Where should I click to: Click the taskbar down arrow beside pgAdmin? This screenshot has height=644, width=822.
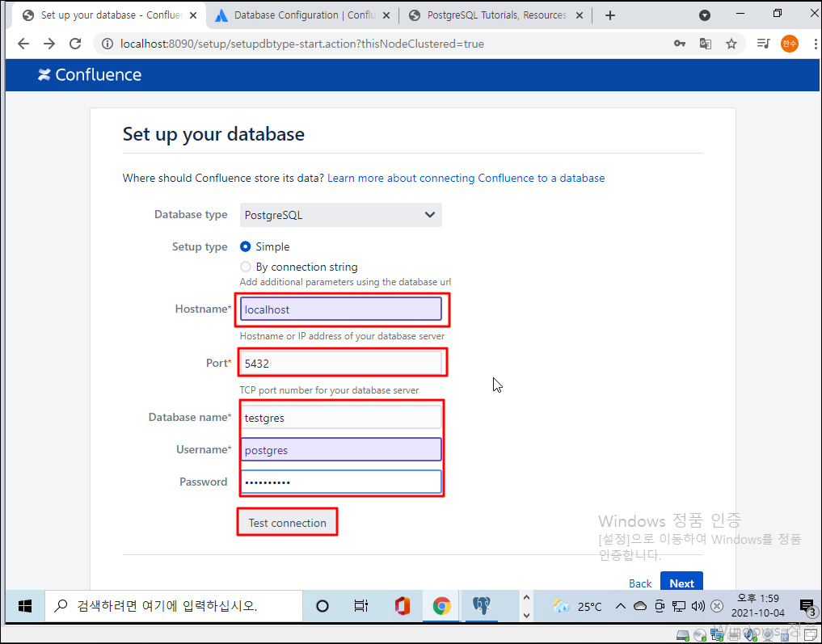coord(526,615)
